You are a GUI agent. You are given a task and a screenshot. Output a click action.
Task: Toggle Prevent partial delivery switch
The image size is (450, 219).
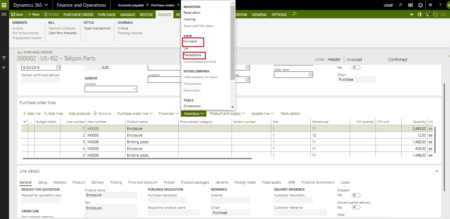356,207
